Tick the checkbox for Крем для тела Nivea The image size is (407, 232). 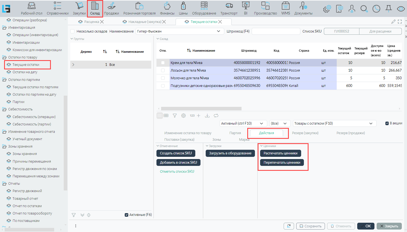click(x=163, y=63)
